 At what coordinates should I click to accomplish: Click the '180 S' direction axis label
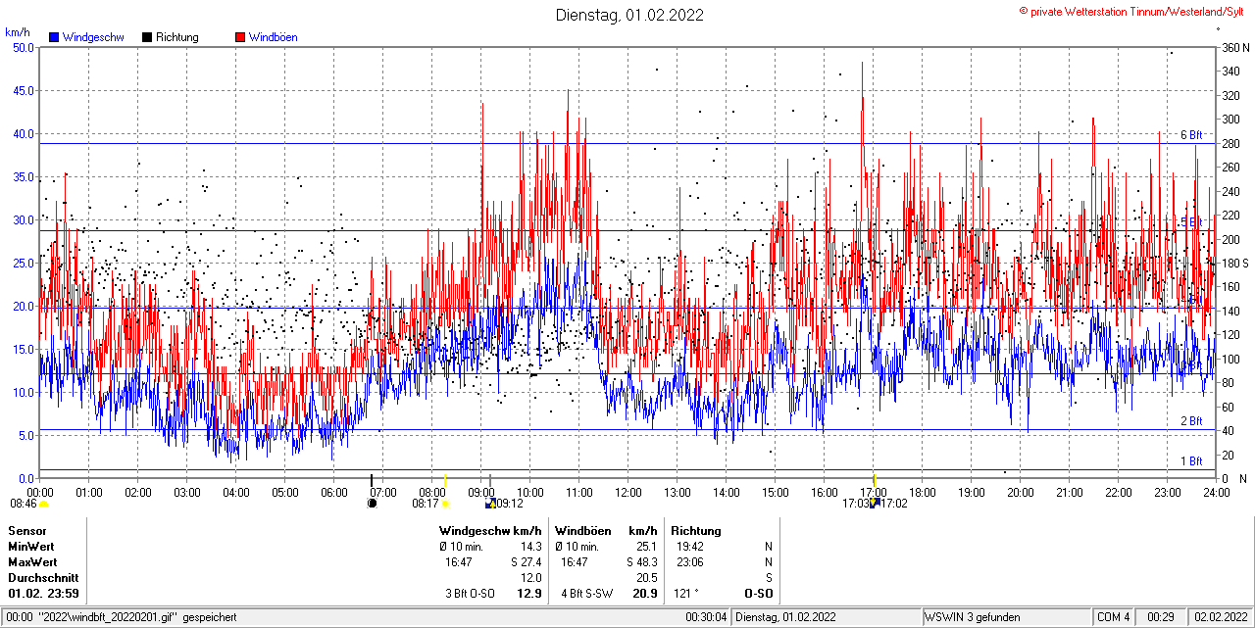tap(1234, 263)
